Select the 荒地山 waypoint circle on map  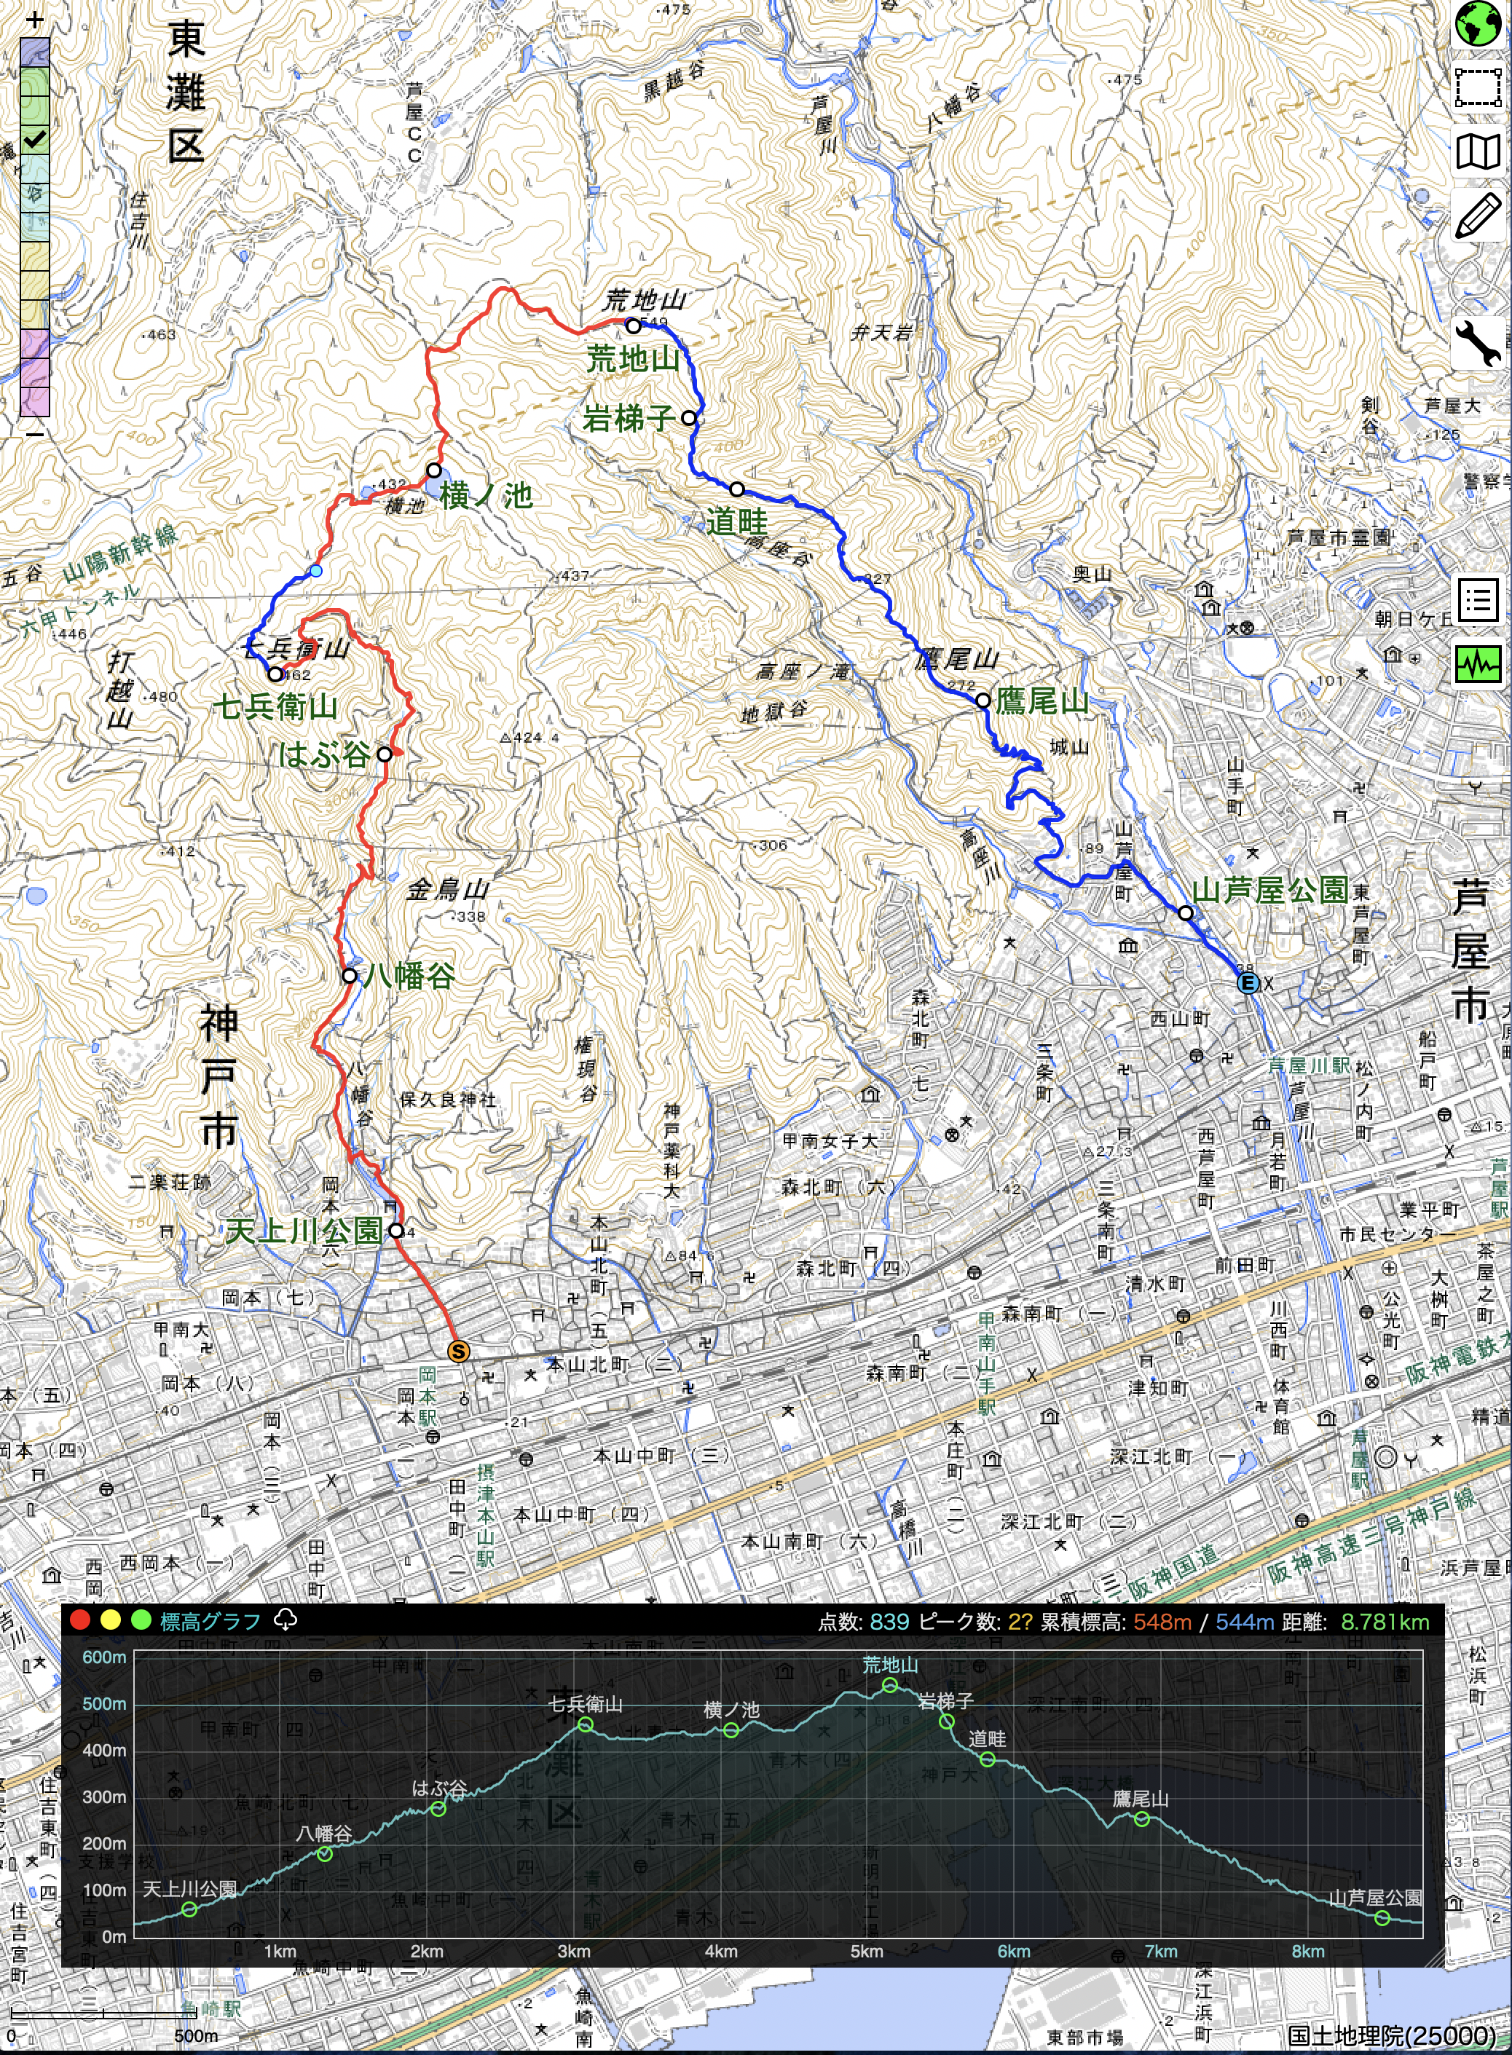tap(632, 326)
